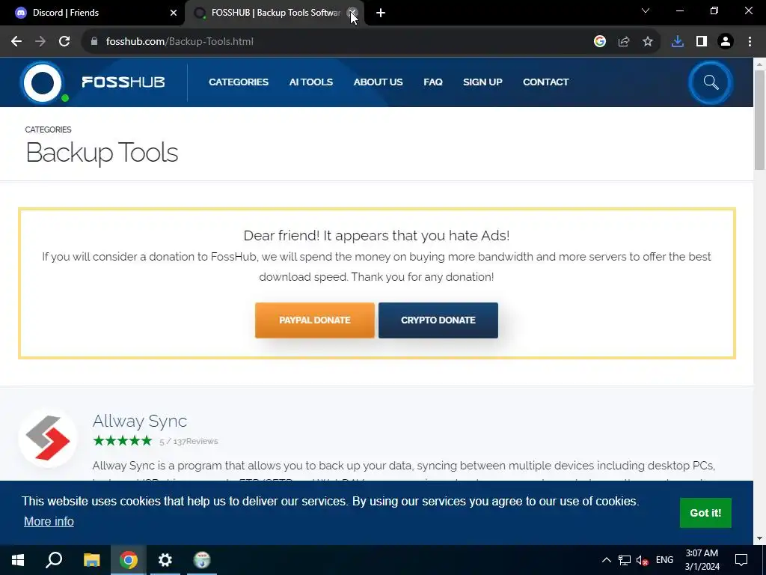Click the installer icon on the taskbar
Viewport: 766px width, 575px height.
[x=202, y=560]
